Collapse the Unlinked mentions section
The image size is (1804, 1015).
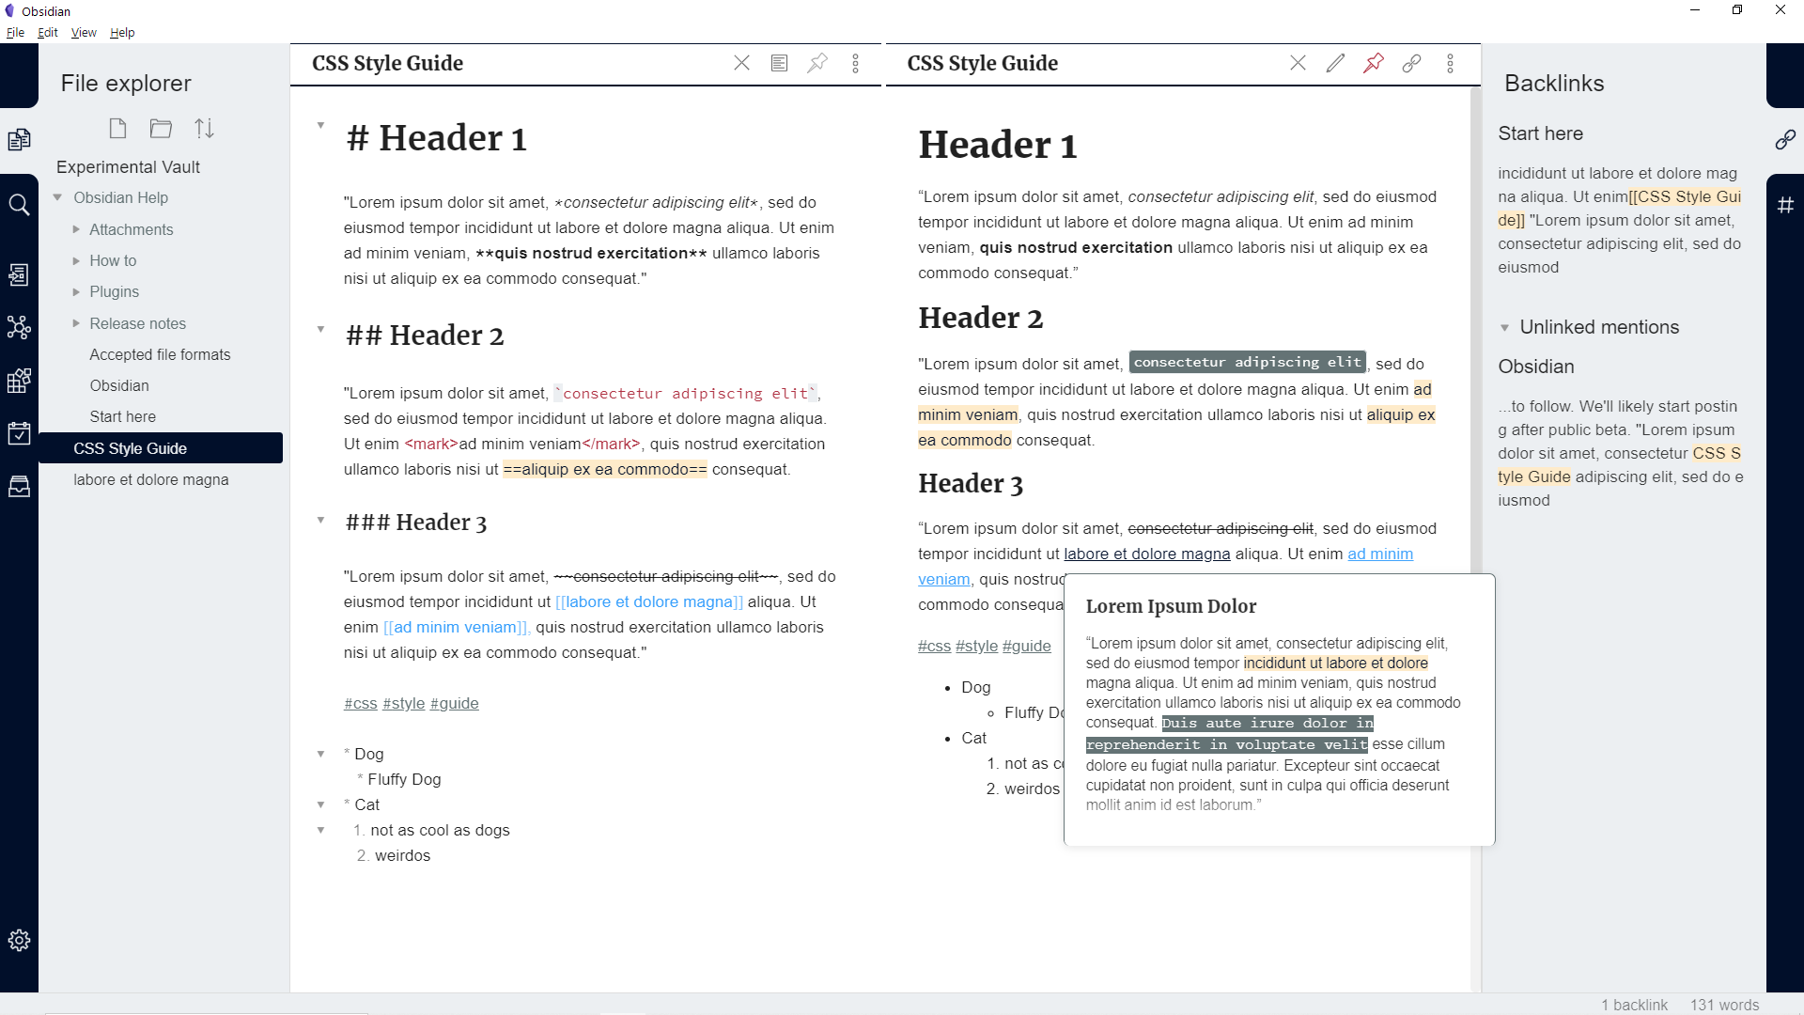[1507, 327]
